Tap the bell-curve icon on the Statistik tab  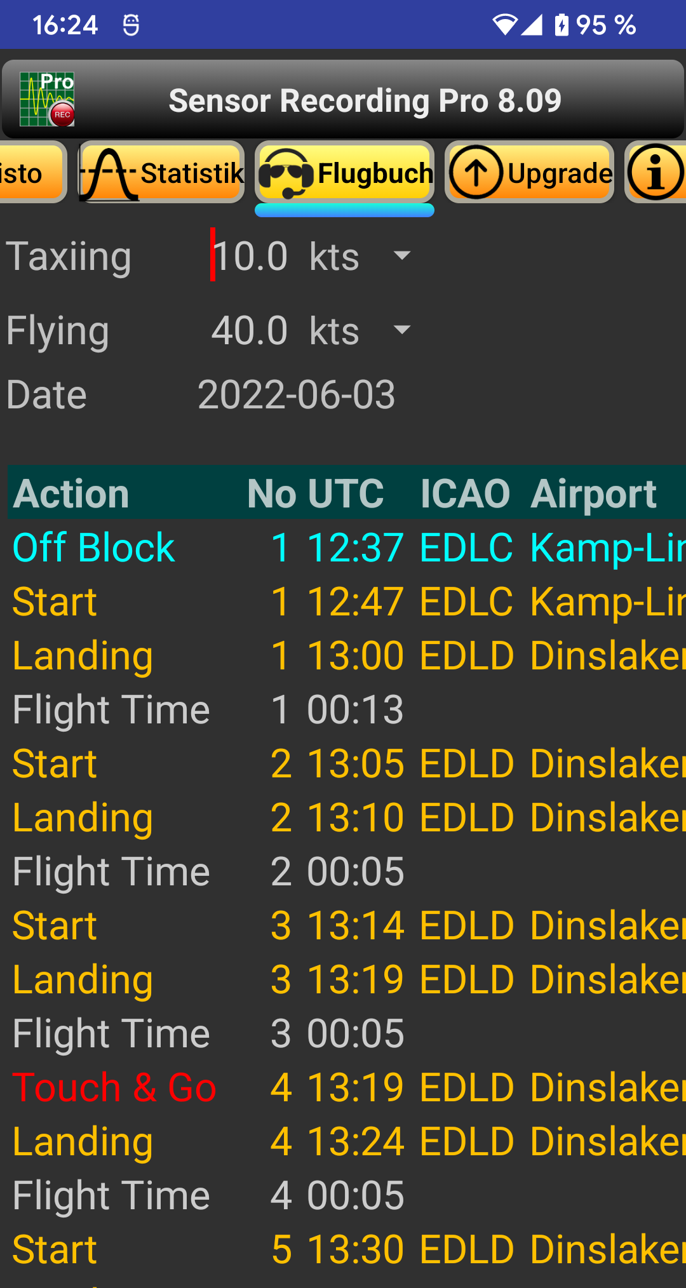[109, 171]
